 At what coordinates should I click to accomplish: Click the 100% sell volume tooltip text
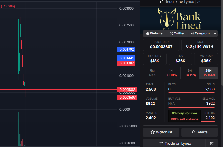click(184, 119)
